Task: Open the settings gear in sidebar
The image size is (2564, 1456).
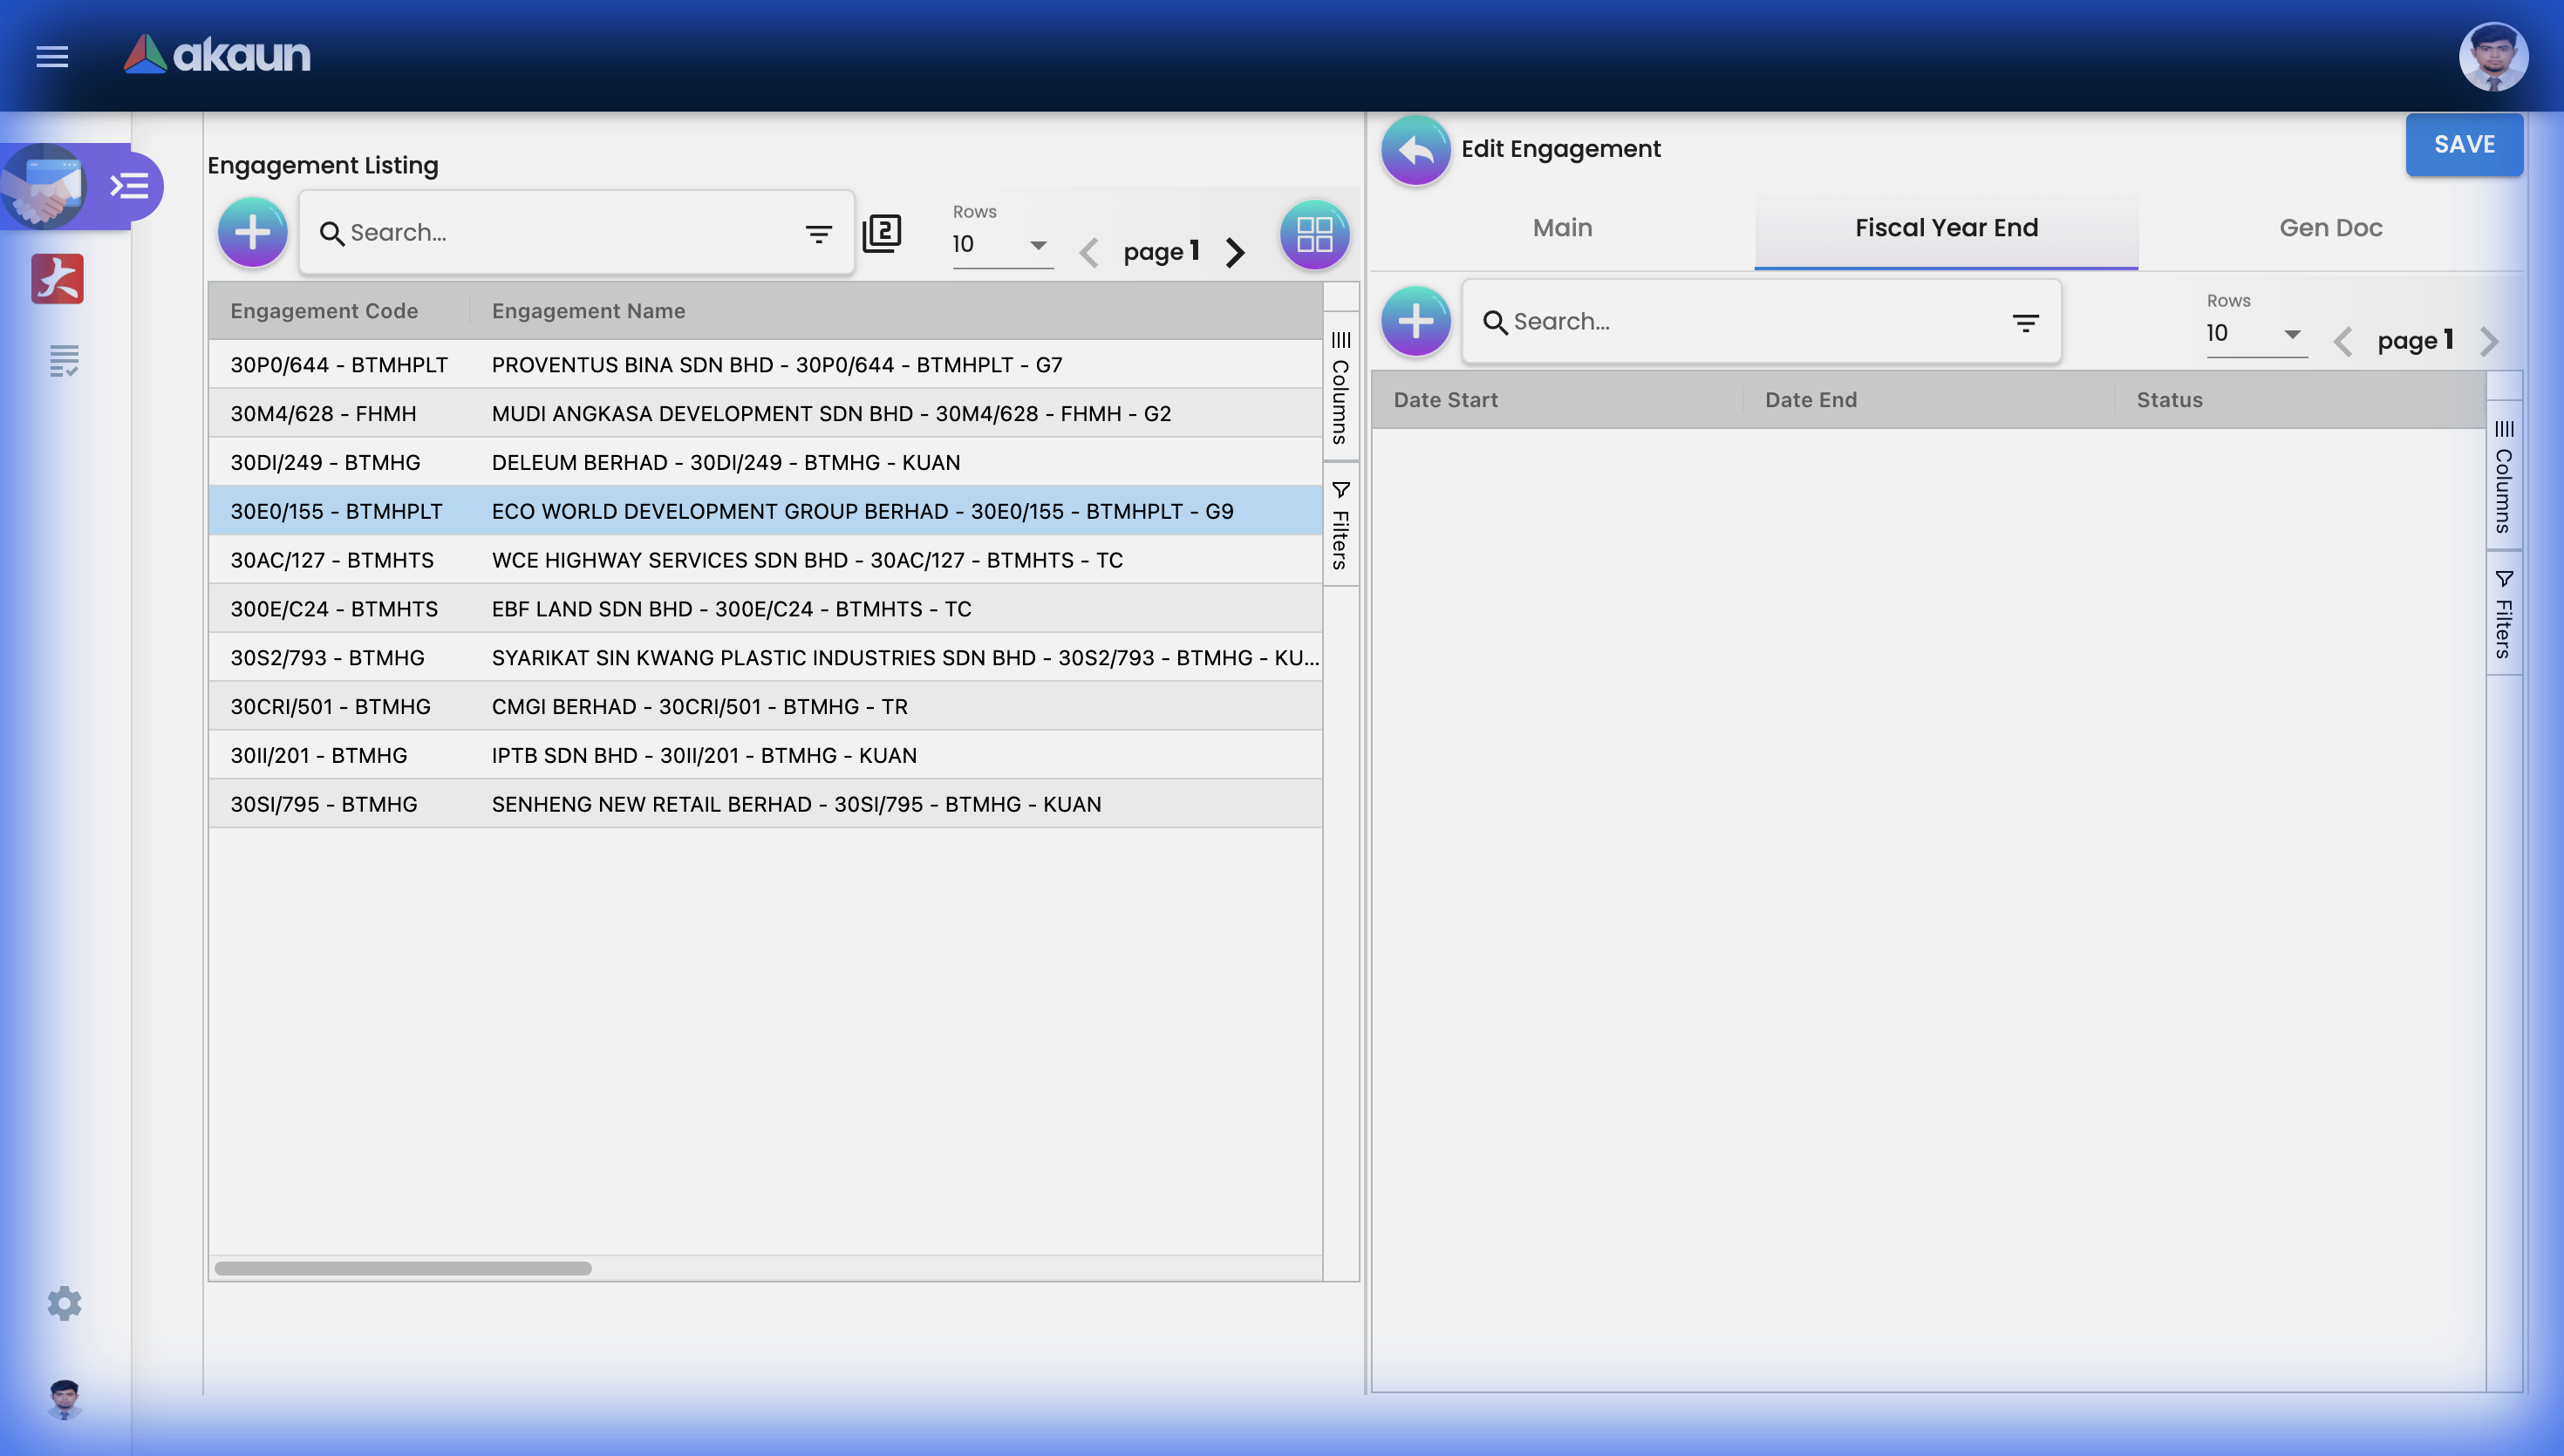Action: 64,1303
